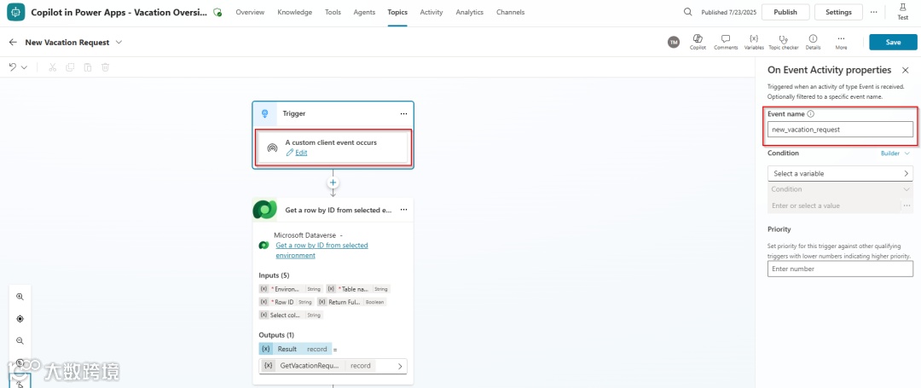Select the Table na... input chip
The height and width of the screenshot is (388, 921).
tap(357, 289)
